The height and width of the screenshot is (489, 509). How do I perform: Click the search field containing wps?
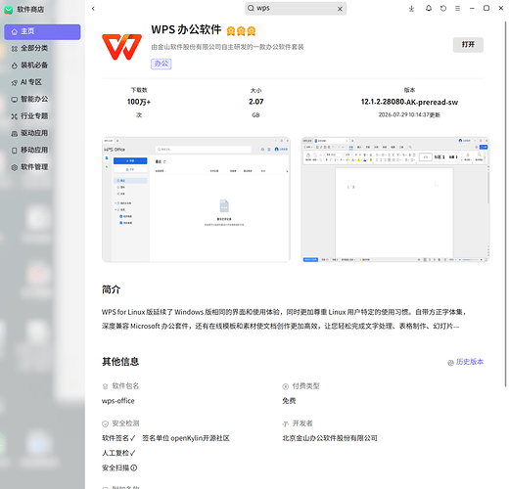(296, 9)
